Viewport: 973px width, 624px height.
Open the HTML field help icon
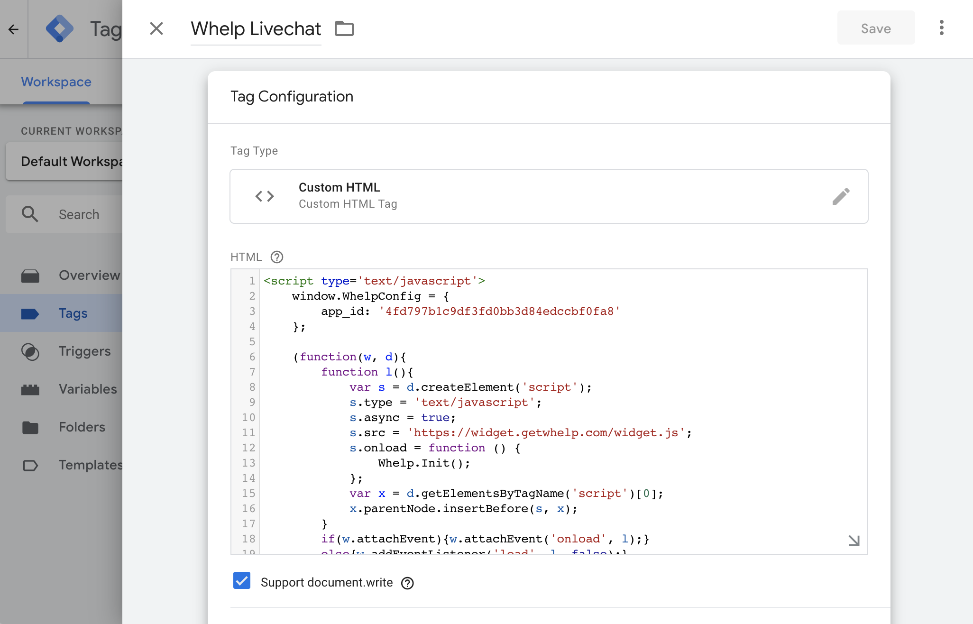point(277,257)
